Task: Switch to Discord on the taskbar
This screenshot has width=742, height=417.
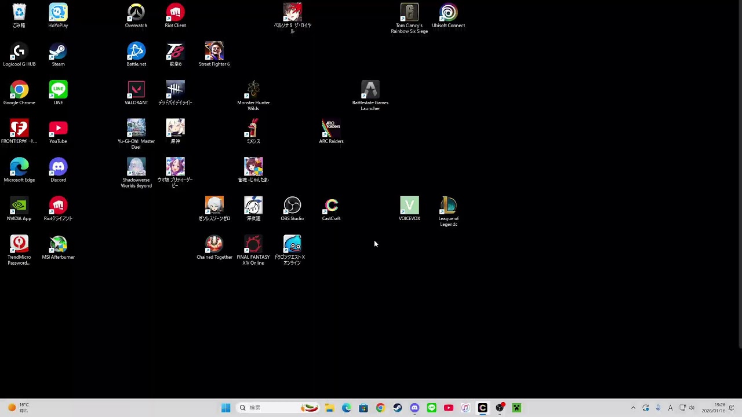Action: click(414, 408)
